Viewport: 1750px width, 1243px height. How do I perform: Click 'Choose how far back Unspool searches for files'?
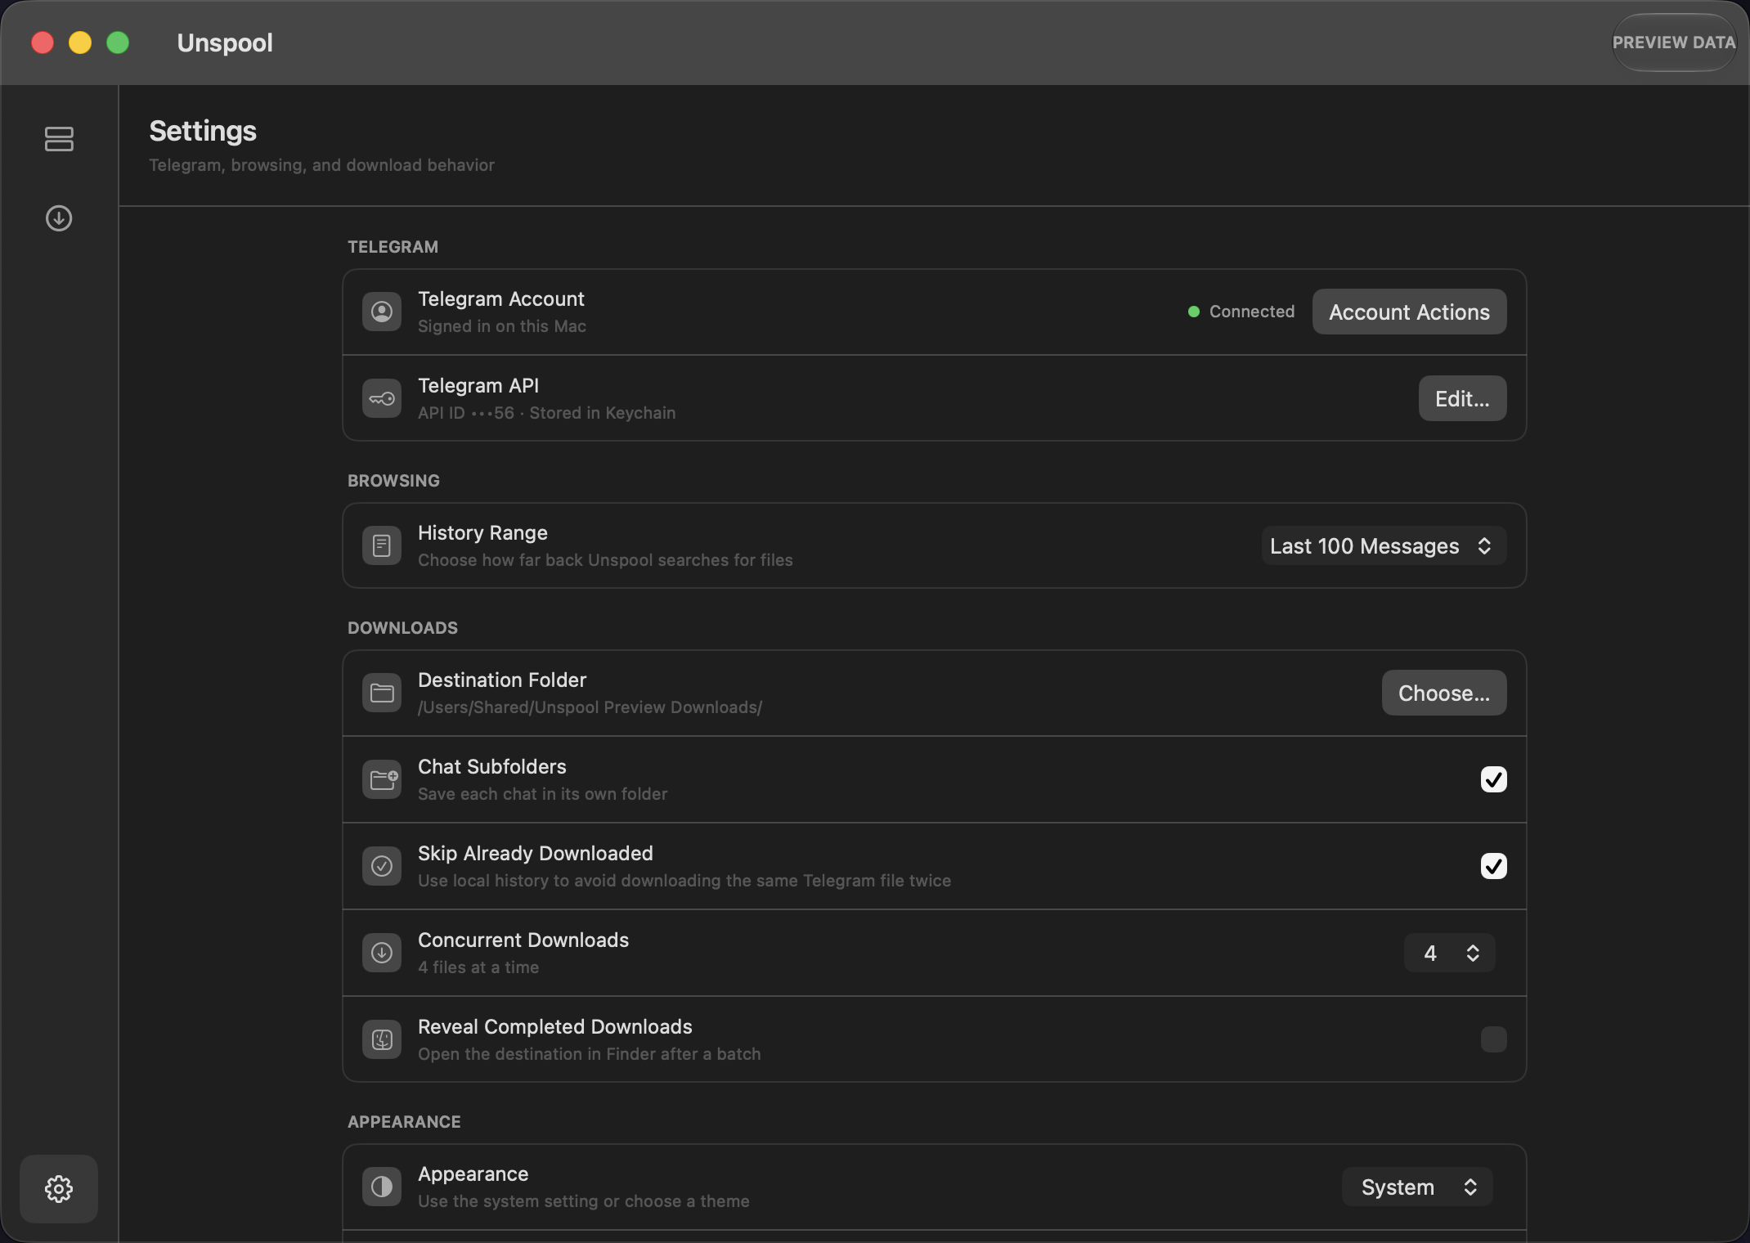coord(606,560)
